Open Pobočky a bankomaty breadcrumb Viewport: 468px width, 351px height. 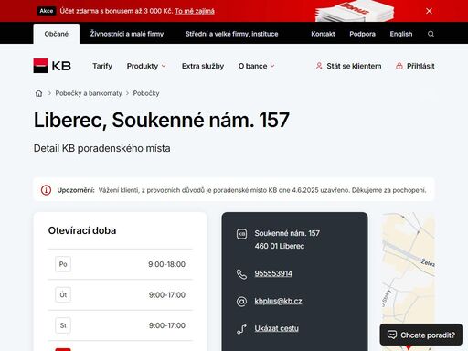point(89,93)
